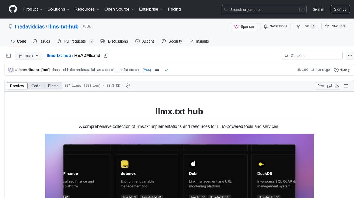
Task: Open the Pricing page
Action: (x=174, y=9)
